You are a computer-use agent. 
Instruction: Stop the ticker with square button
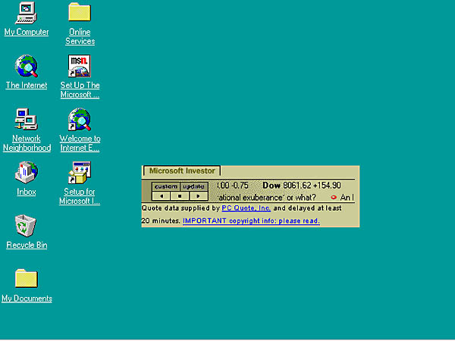[179, 196]
